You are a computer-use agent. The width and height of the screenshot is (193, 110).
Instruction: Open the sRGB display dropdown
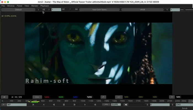[x=143, y=10]
